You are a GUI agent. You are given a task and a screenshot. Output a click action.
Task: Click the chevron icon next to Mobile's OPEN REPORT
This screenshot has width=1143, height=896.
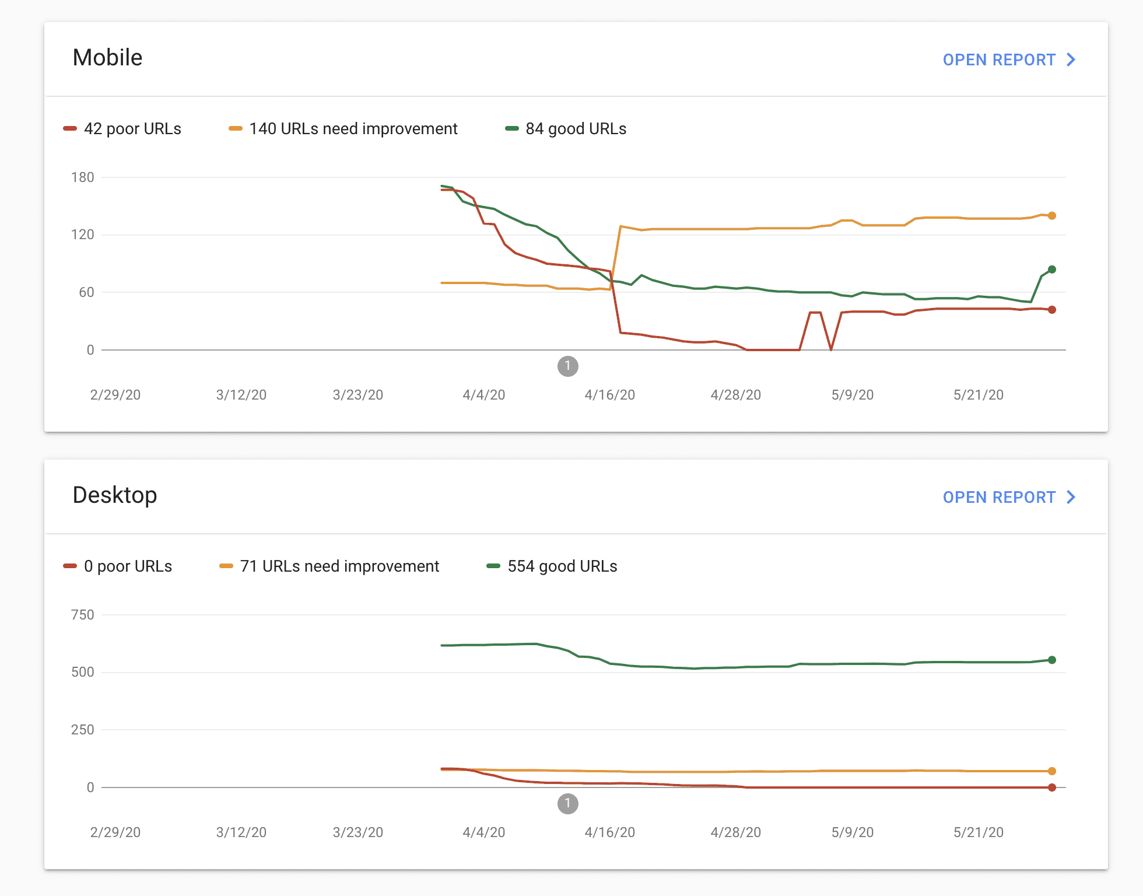(1071, 59)
